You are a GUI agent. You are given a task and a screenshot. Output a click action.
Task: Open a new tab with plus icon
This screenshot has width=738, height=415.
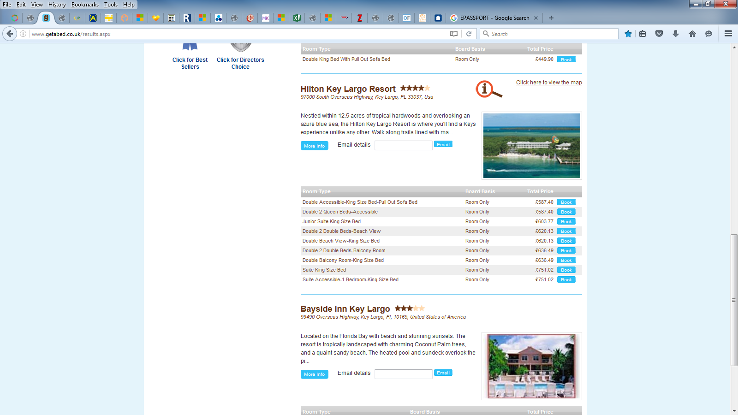tap(551, 18)
